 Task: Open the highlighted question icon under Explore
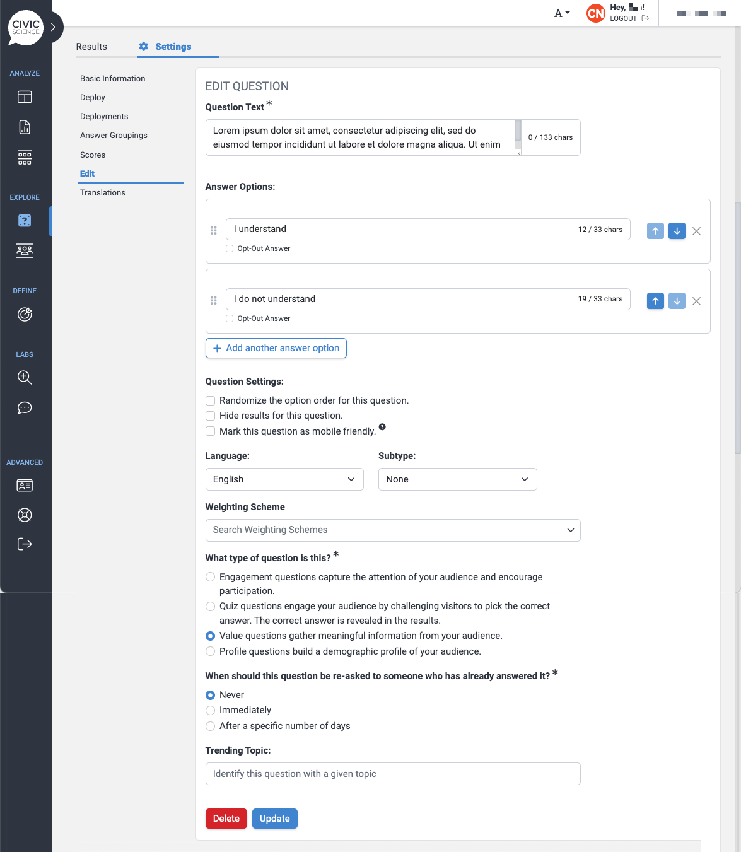coord(25,221)
